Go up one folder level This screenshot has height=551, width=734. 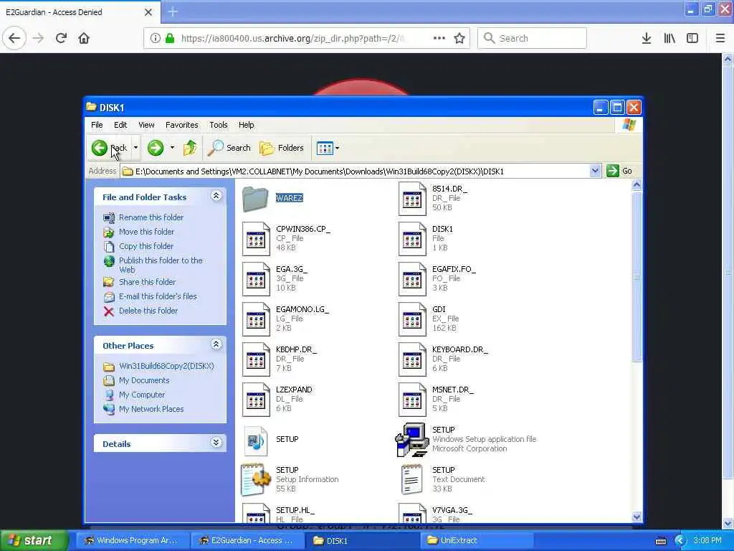(x=190, y=148)
